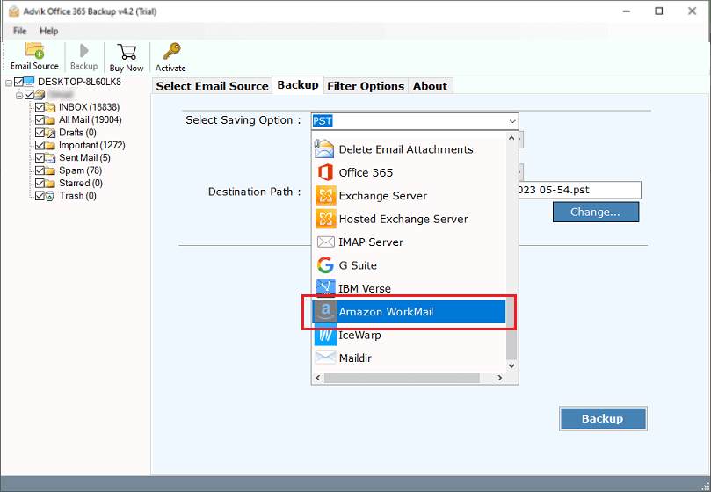Toggle the DESKTOP-8L60LK8 checkbox
The height and width of the screenshot is (492, 711).
click(x=18, y=82)
